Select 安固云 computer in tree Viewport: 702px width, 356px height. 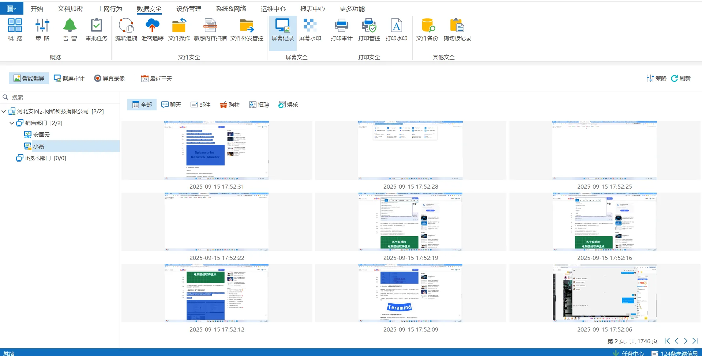tap(37, 135)
